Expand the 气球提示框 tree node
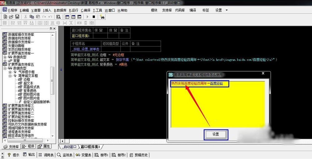Viewport: 312px width, 159px height. tap(10, 72)
